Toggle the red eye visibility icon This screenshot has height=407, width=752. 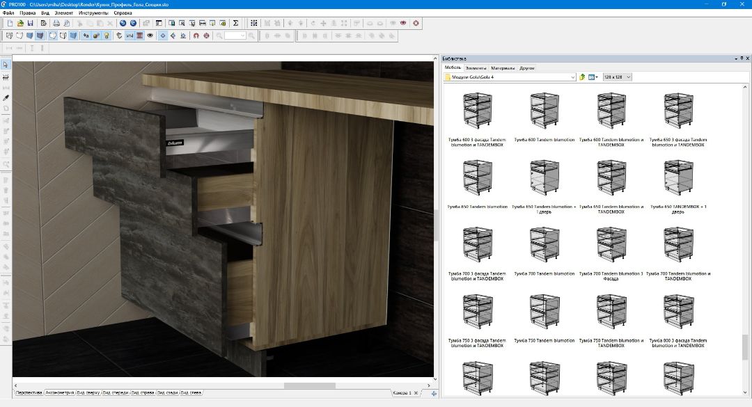[x=404, y=23]
